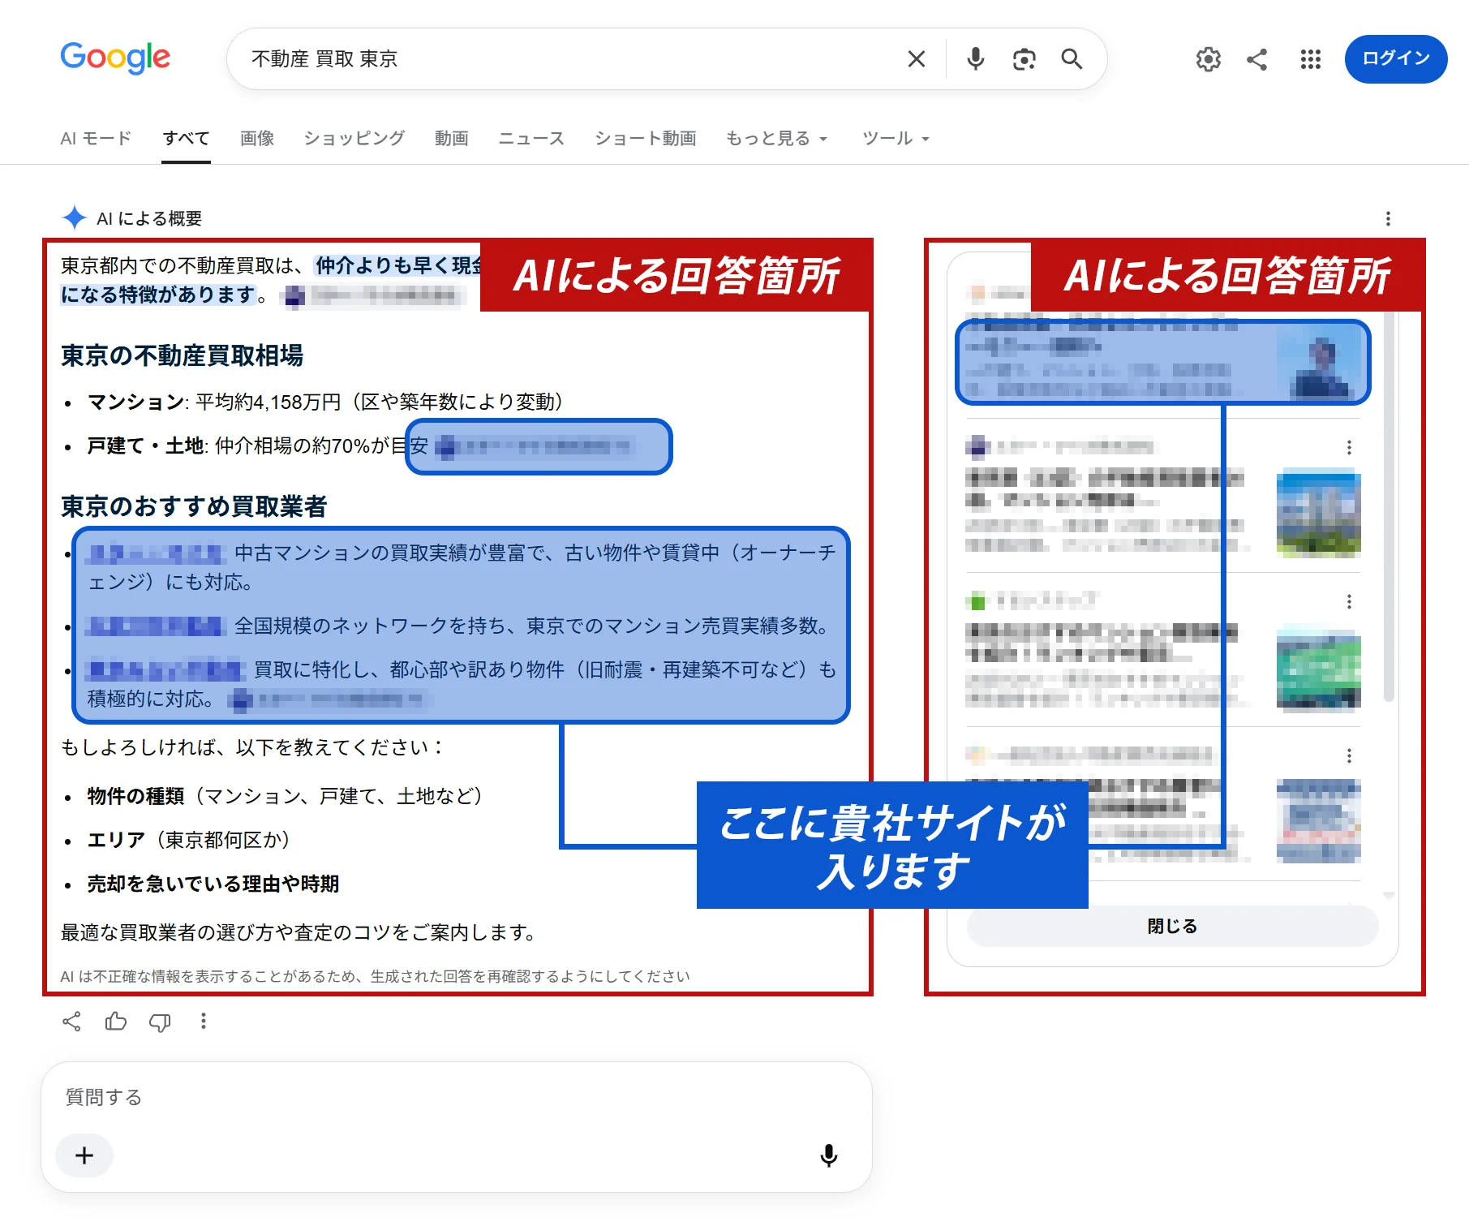This screenshot has height=1222, width=1469.
Task: Click the share icon below the AI overview
Action: point(71,1022)
